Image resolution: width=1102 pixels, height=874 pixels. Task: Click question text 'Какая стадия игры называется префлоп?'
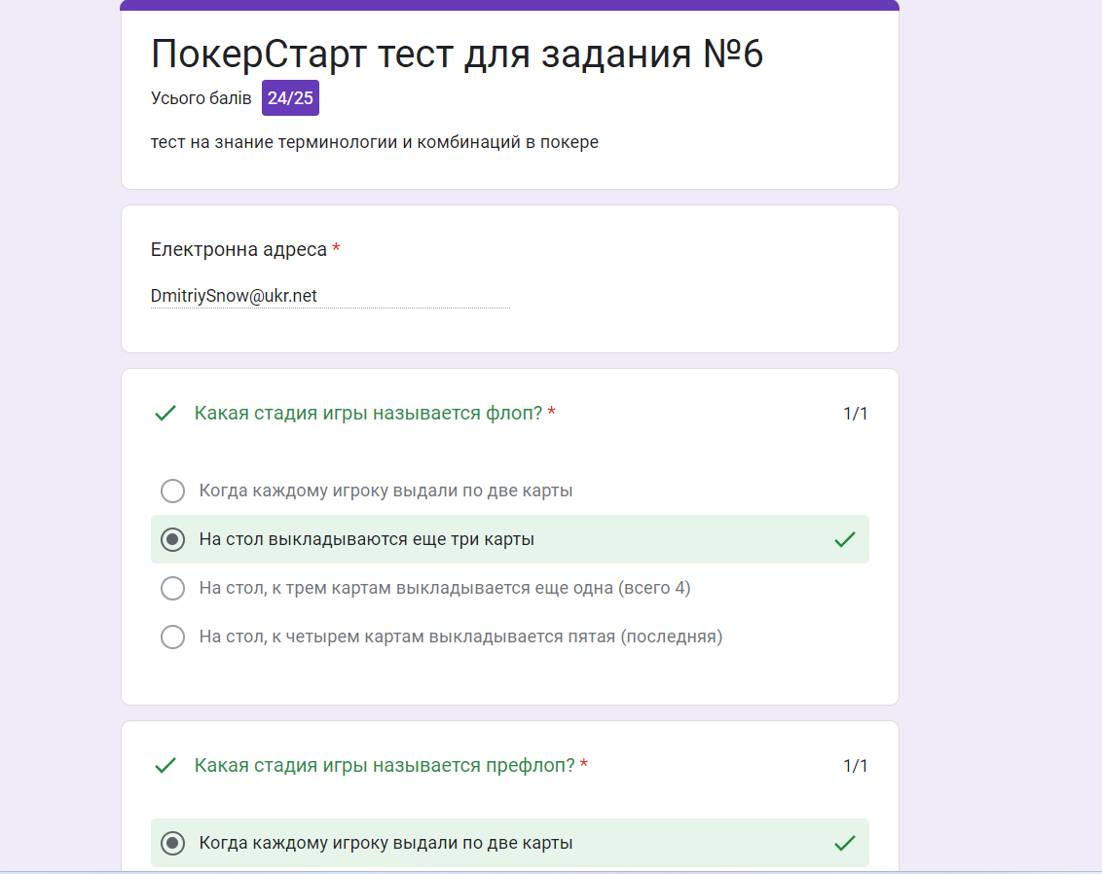click(385, 765)
